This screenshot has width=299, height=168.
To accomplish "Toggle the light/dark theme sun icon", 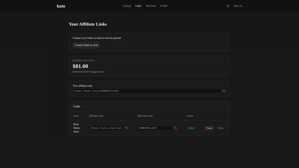I will pyautogui.click(x=228, y=6).
